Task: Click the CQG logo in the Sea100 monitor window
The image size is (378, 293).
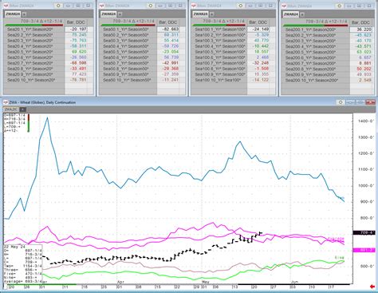Action: pos(194,6)
